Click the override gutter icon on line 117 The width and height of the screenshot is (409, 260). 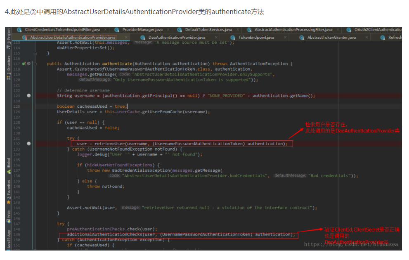point(24,64)
